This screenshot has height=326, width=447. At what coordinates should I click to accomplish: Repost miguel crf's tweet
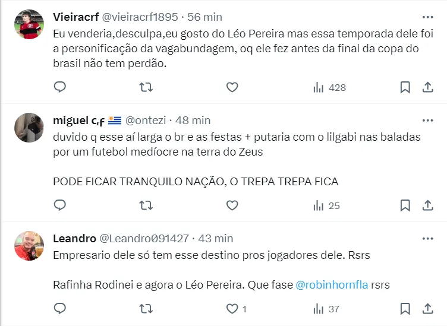(146, 205)
